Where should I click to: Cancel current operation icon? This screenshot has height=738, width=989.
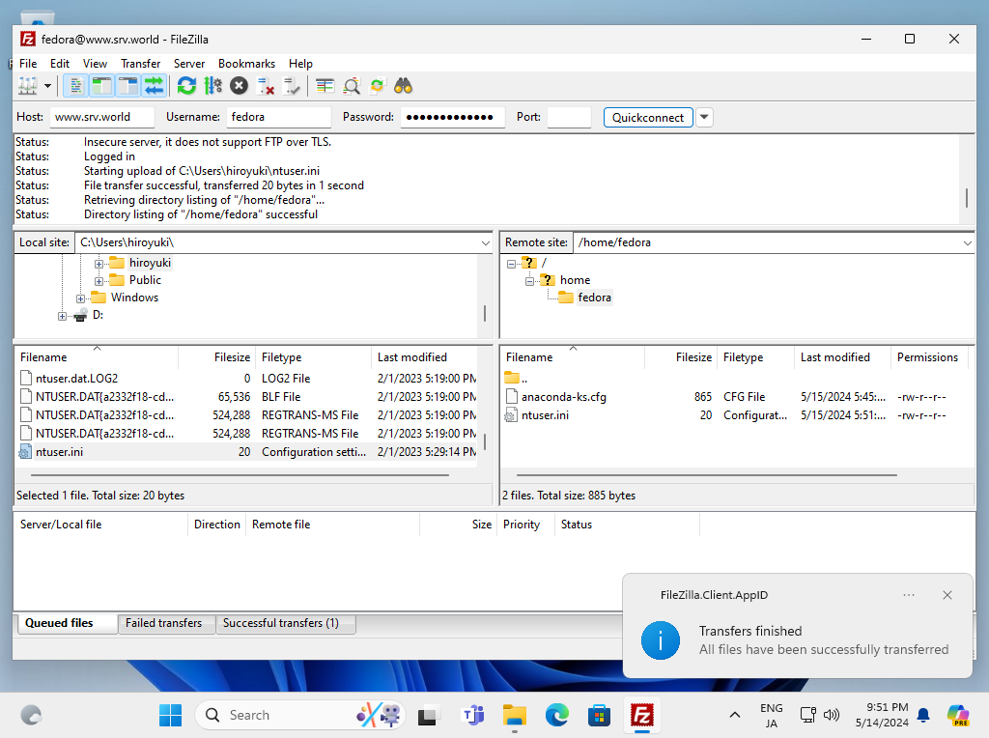(x=240, y=86)
